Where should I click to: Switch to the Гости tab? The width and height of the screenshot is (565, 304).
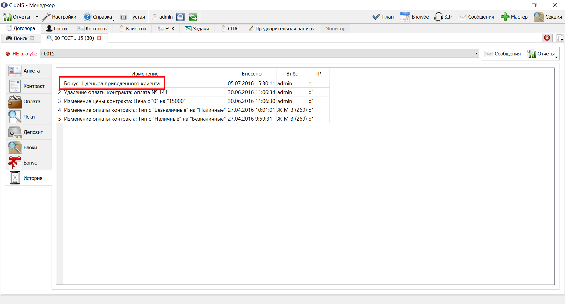point(57,29)
